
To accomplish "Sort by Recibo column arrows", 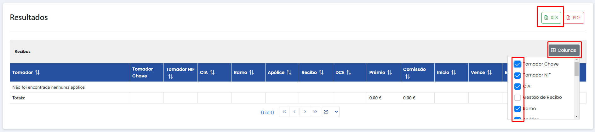I will (x=321, y=72).
